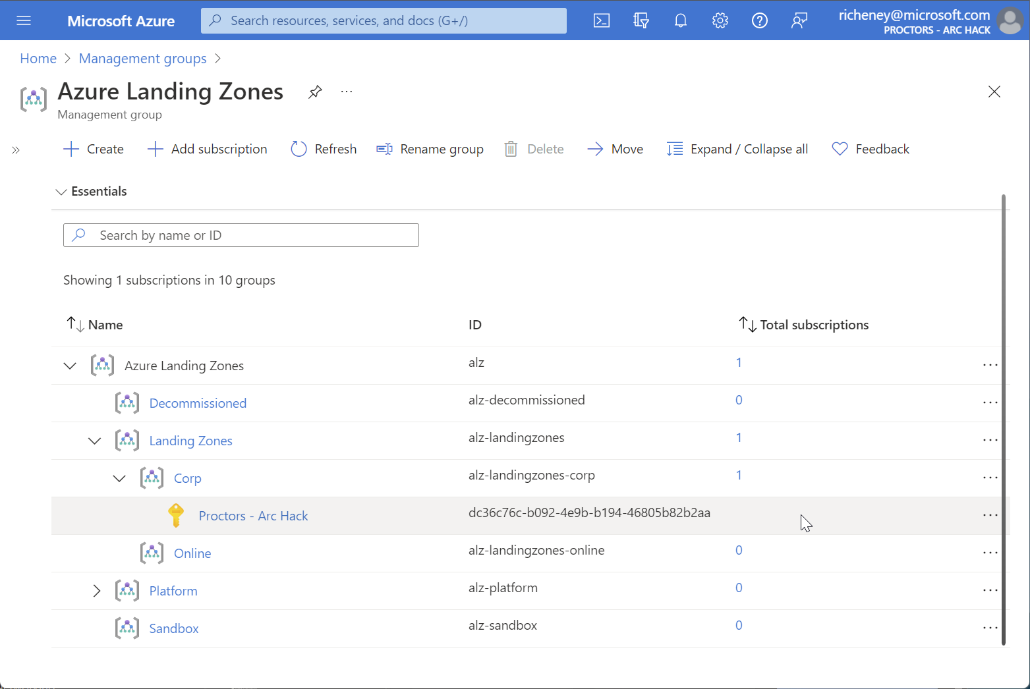Image resolution: width=1030 pixels, height=689 pixels.
Task: Open Cloud Shell from the top bar
Action: (601, 20)
